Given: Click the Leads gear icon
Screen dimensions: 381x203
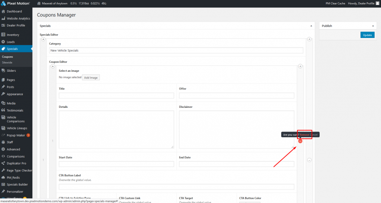Looking at the screenshot, I should click(x=3, y=42).
